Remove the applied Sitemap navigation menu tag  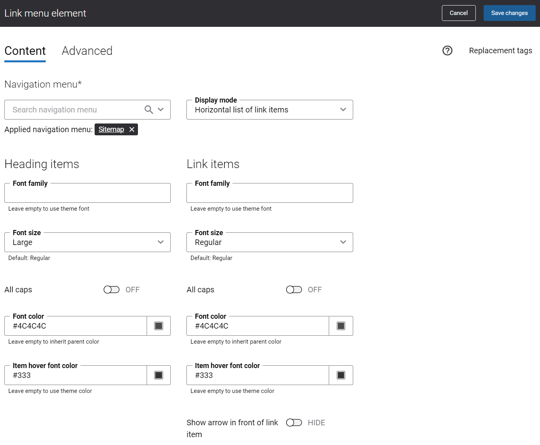[x=132, y=129]
